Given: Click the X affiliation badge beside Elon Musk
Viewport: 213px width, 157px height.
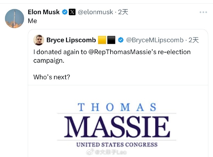Looking at the screenshot, I should pos(72,12).
